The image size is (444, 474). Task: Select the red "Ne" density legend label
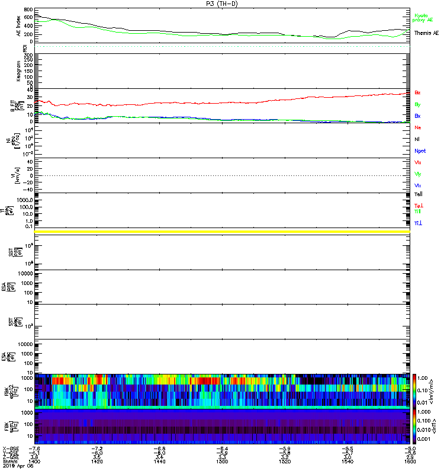pos(417,127)
